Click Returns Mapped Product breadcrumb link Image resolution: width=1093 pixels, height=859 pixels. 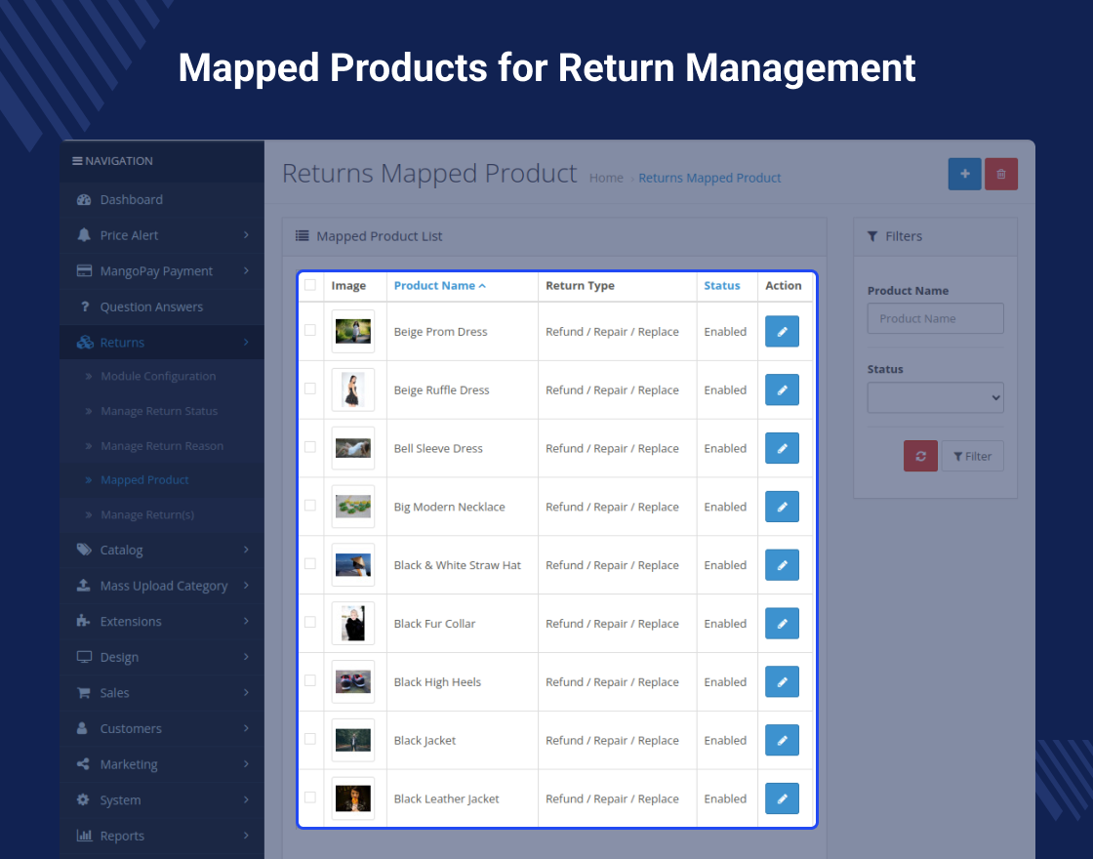click(709, 179)
